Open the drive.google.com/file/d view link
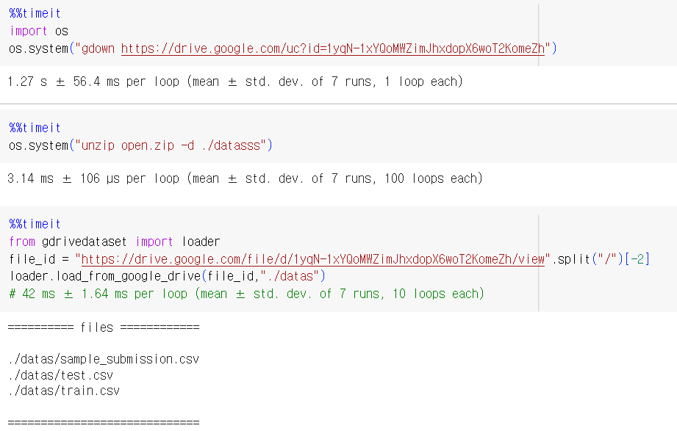 click(x=312, y=259)
